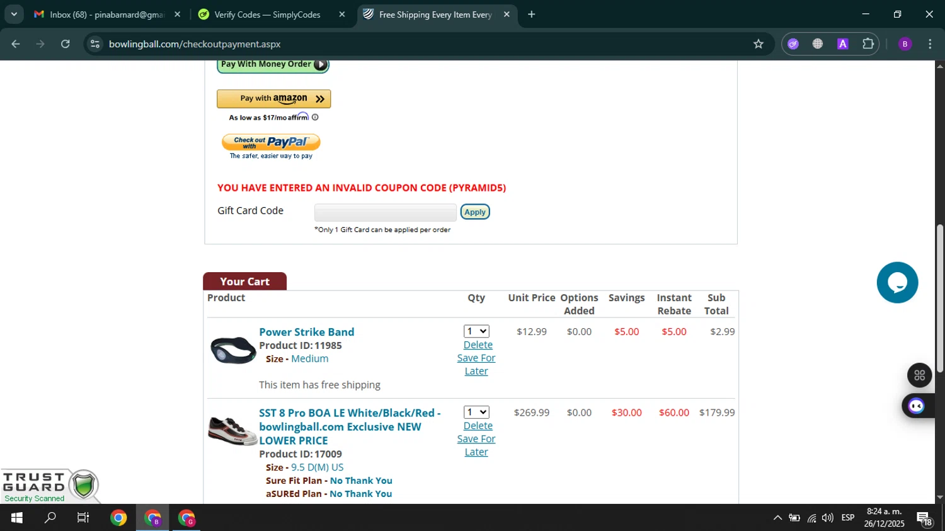Click the $179.99 sub total value
Image resolution: width=945 pixels, height=531 pixels.
click(x=717, y=413)
